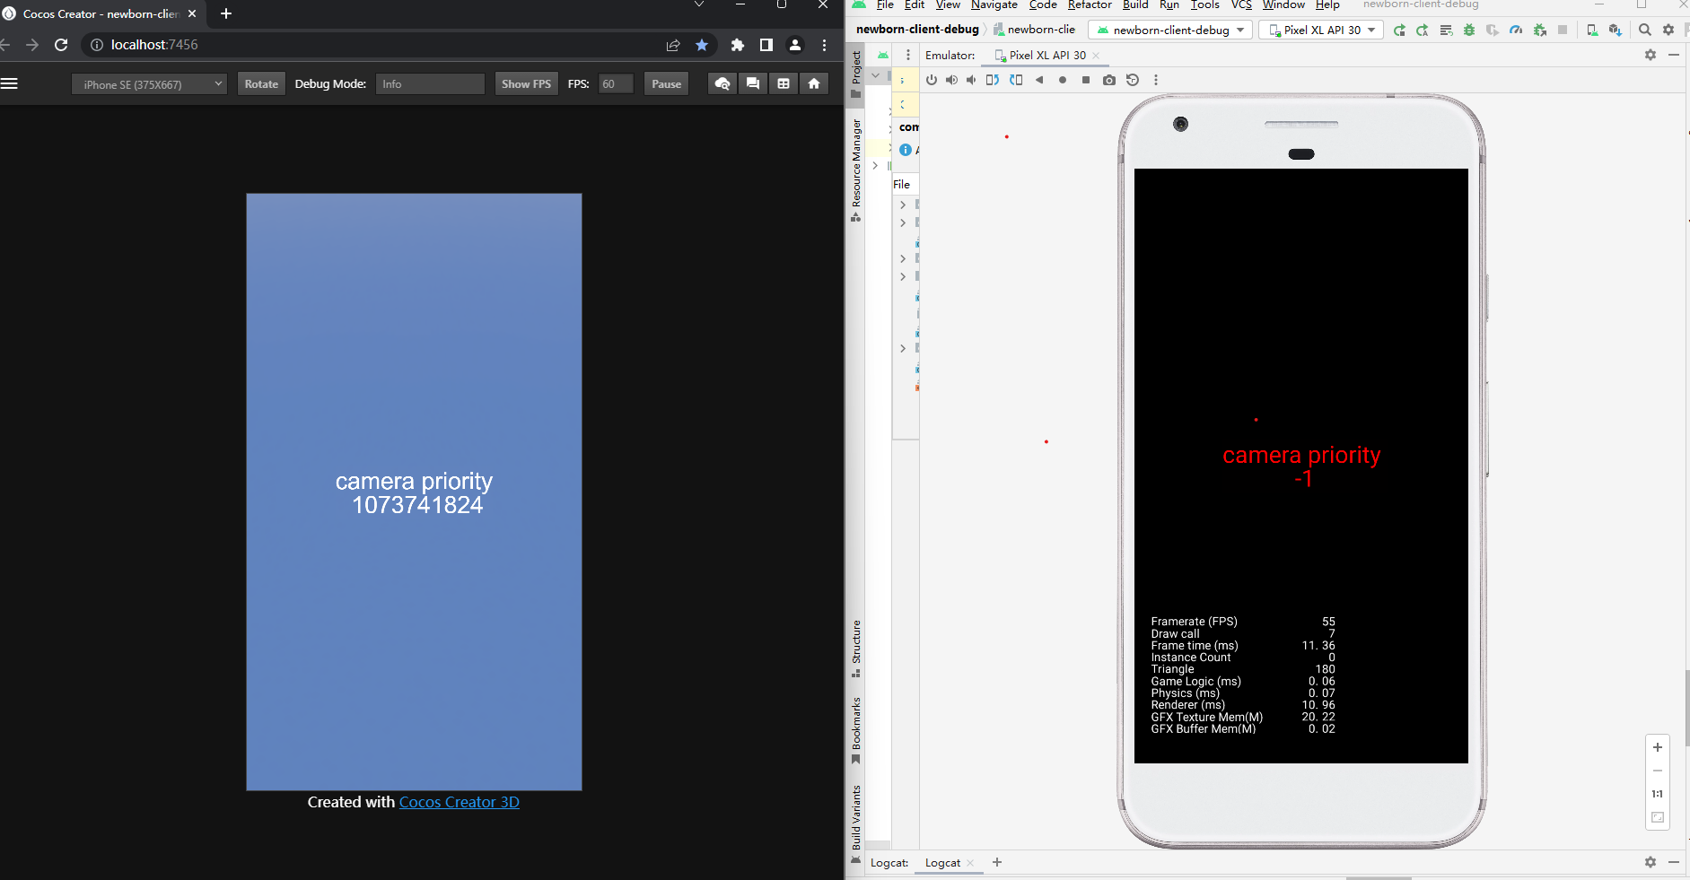Click the emulator snapshots restore icon
1690x880 pixels.
click(x=1132, y=80)
